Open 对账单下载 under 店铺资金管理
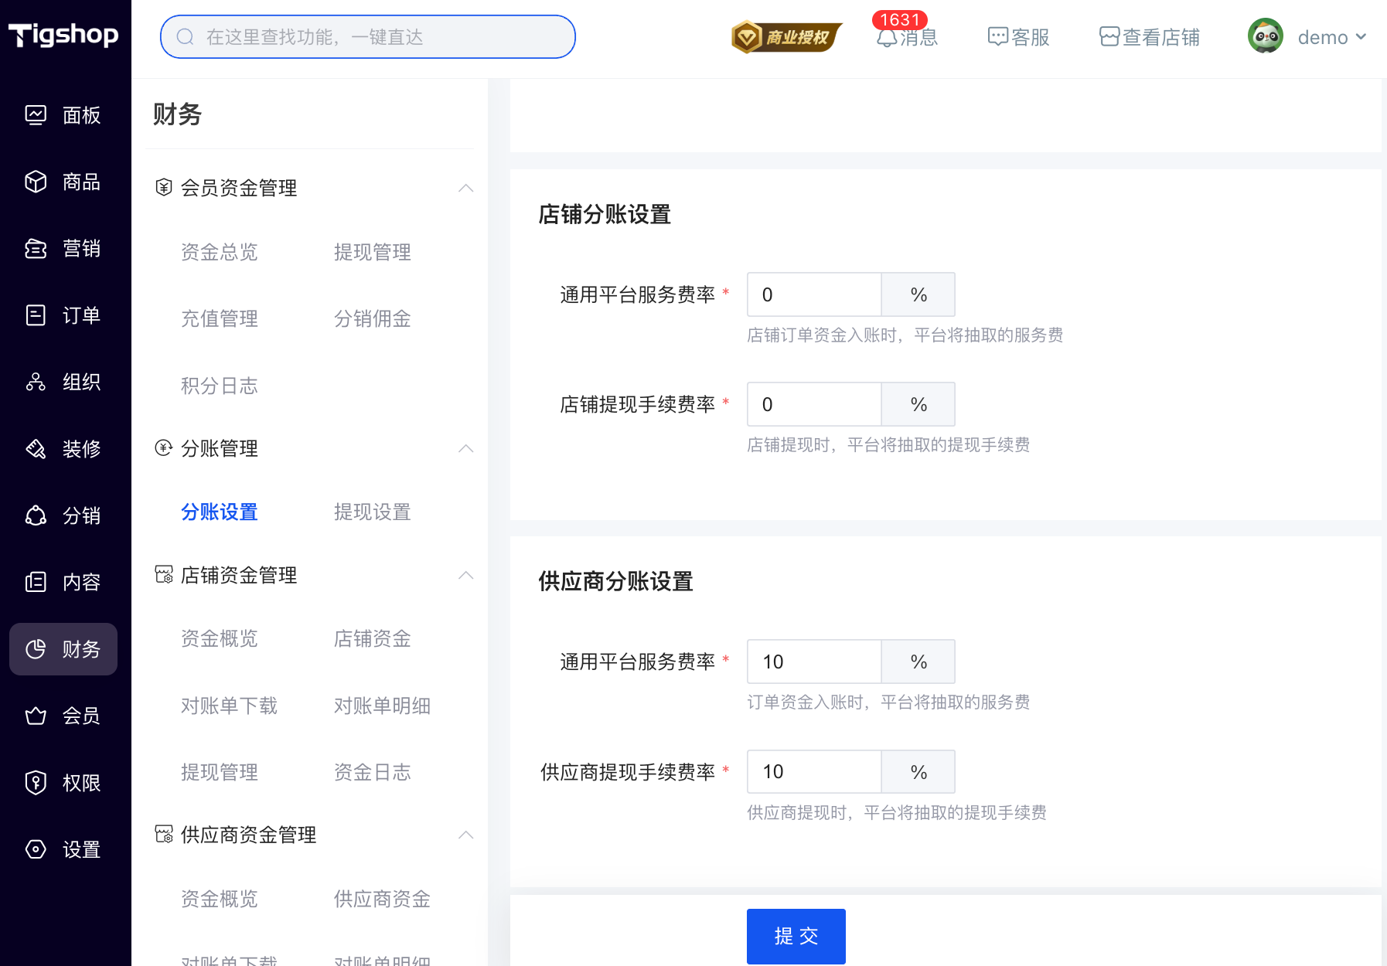The height and width of the screenshot is (966, 1387). pos(229,706)
